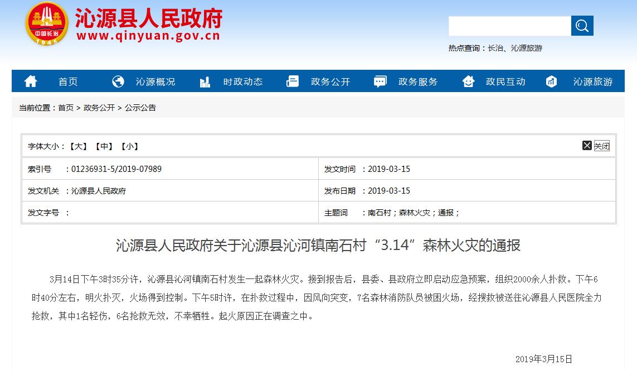Click the home icon in navigation bar
The height and width of the screenshot is (370, 637).
point(31,81)
